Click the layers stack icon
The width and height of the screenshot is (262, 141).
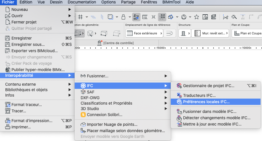tap(214, 17)
